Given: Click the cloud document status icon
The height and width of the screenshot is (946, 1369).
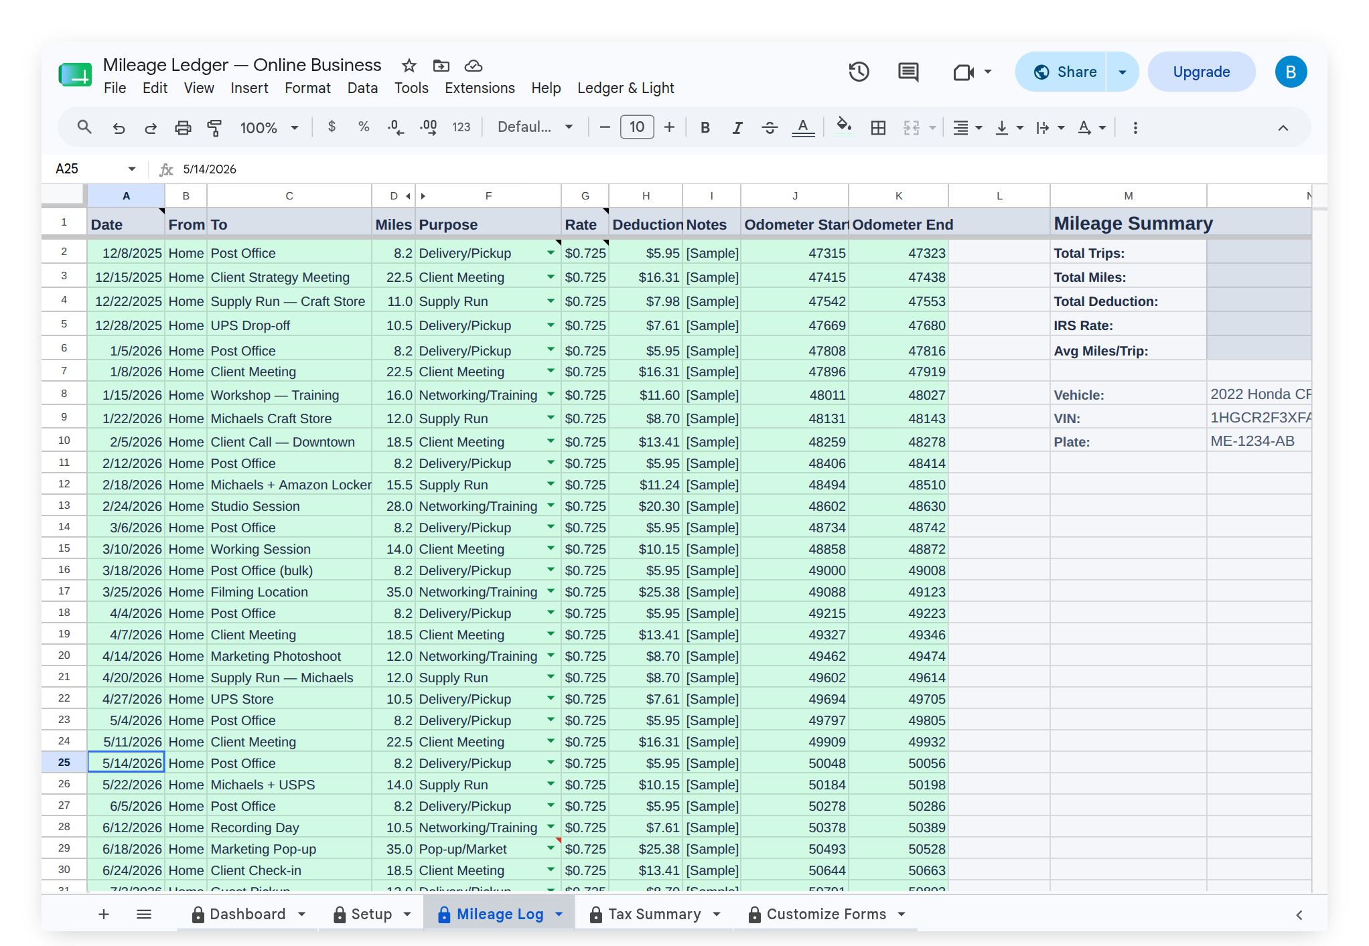Looking at the screenshot, I should (x=474, y=66).
